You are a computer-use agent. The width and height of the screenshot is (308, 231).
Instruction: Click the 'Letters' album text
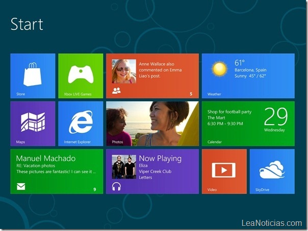tap(145, 178)
